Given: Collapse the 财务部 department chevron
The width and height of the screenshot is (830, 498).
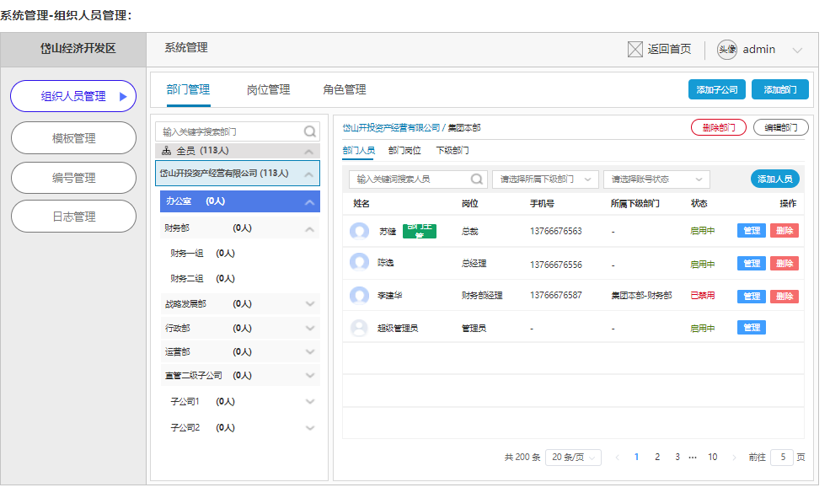Looking at the screenshot, I should 310,229.
